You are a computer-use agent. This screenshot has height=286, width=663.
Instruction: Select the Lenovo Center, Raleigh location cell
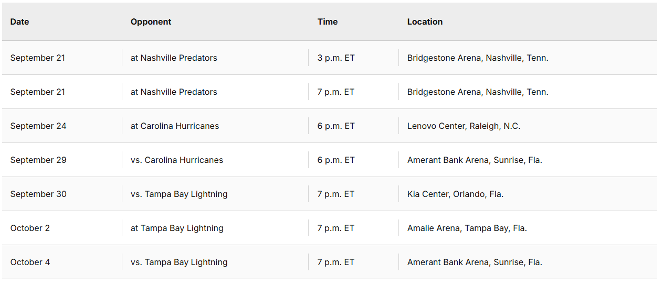coord(464,126)
